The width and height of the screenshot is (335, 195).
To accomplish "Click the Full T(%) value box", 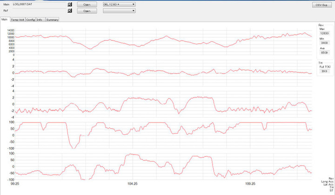I will [x=324, y=72].
